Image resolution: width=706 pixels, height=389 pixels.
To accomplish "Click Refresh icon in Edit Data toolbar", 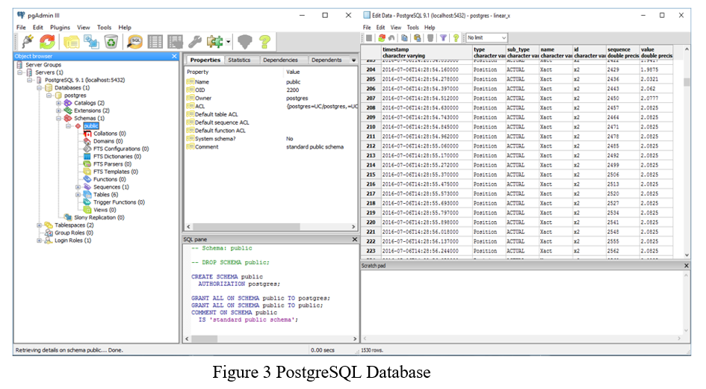I will click(382, 38).
